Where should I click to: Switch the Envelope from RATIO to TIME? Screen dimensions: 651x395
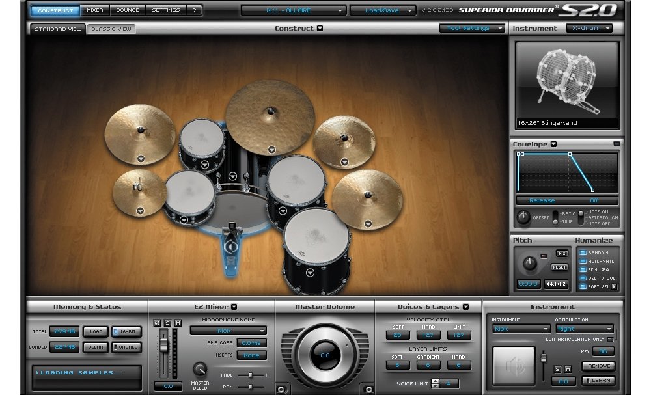click(x=555, y=223)
